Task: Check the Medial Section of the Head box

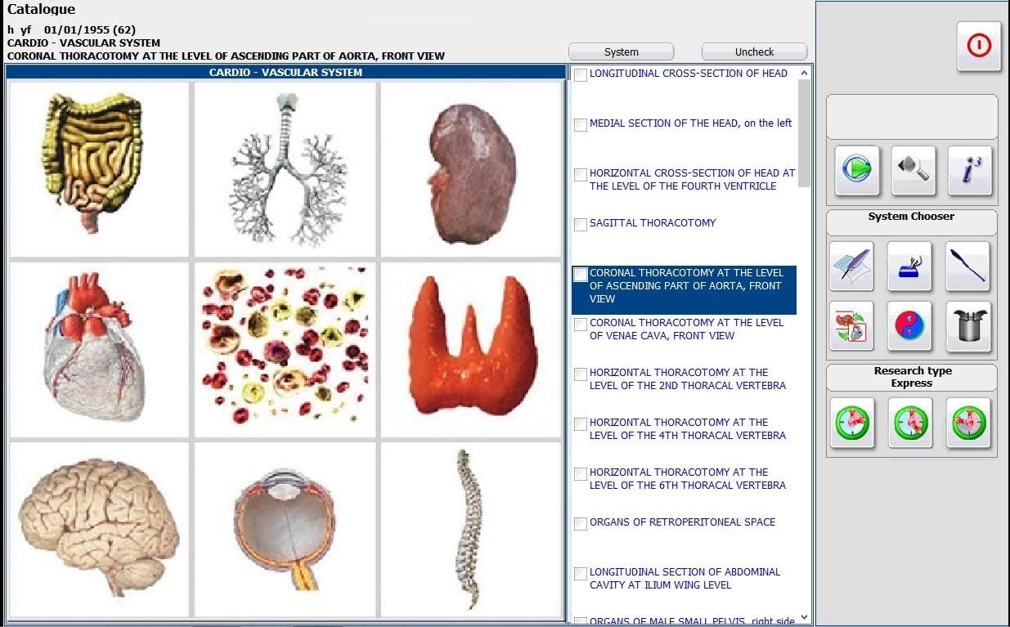Action: tap(581, 125)
